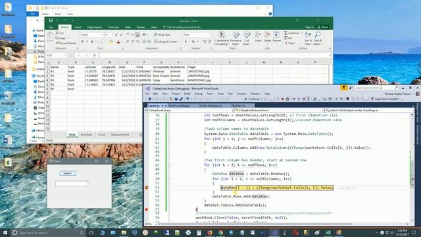Click Step Over icon in Visual Studio

(303, 99)
